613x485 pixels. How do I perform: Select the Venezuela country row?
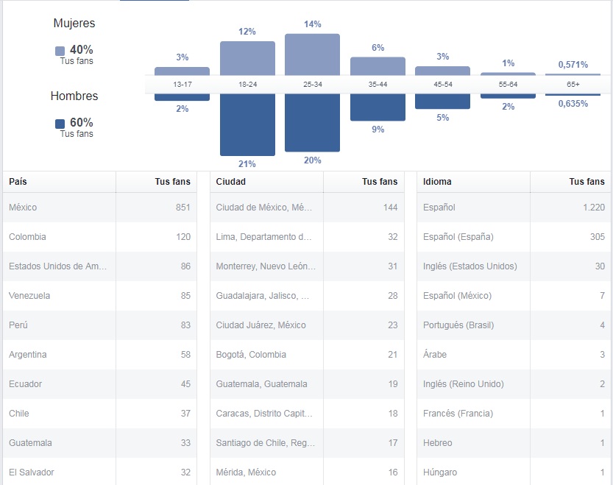99,296
